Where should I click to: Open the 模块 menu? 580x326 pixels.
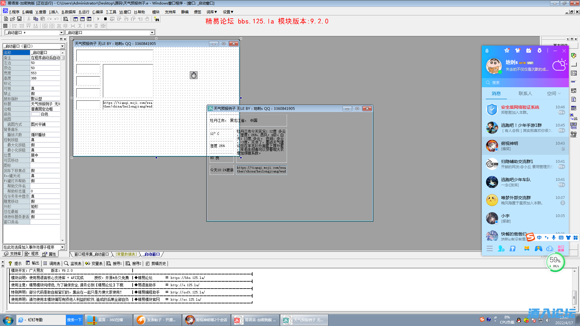[156, 12]
